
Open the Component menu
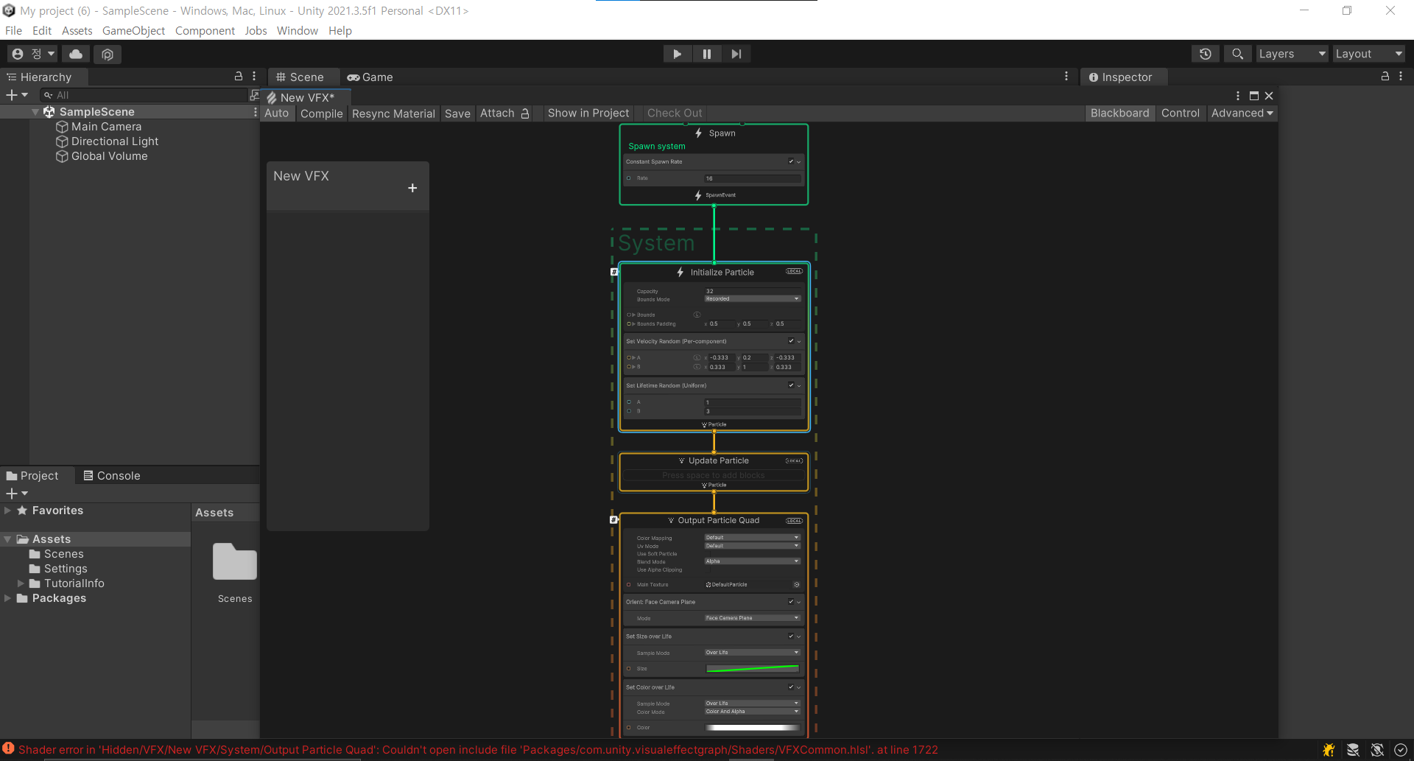coord(205,31)
